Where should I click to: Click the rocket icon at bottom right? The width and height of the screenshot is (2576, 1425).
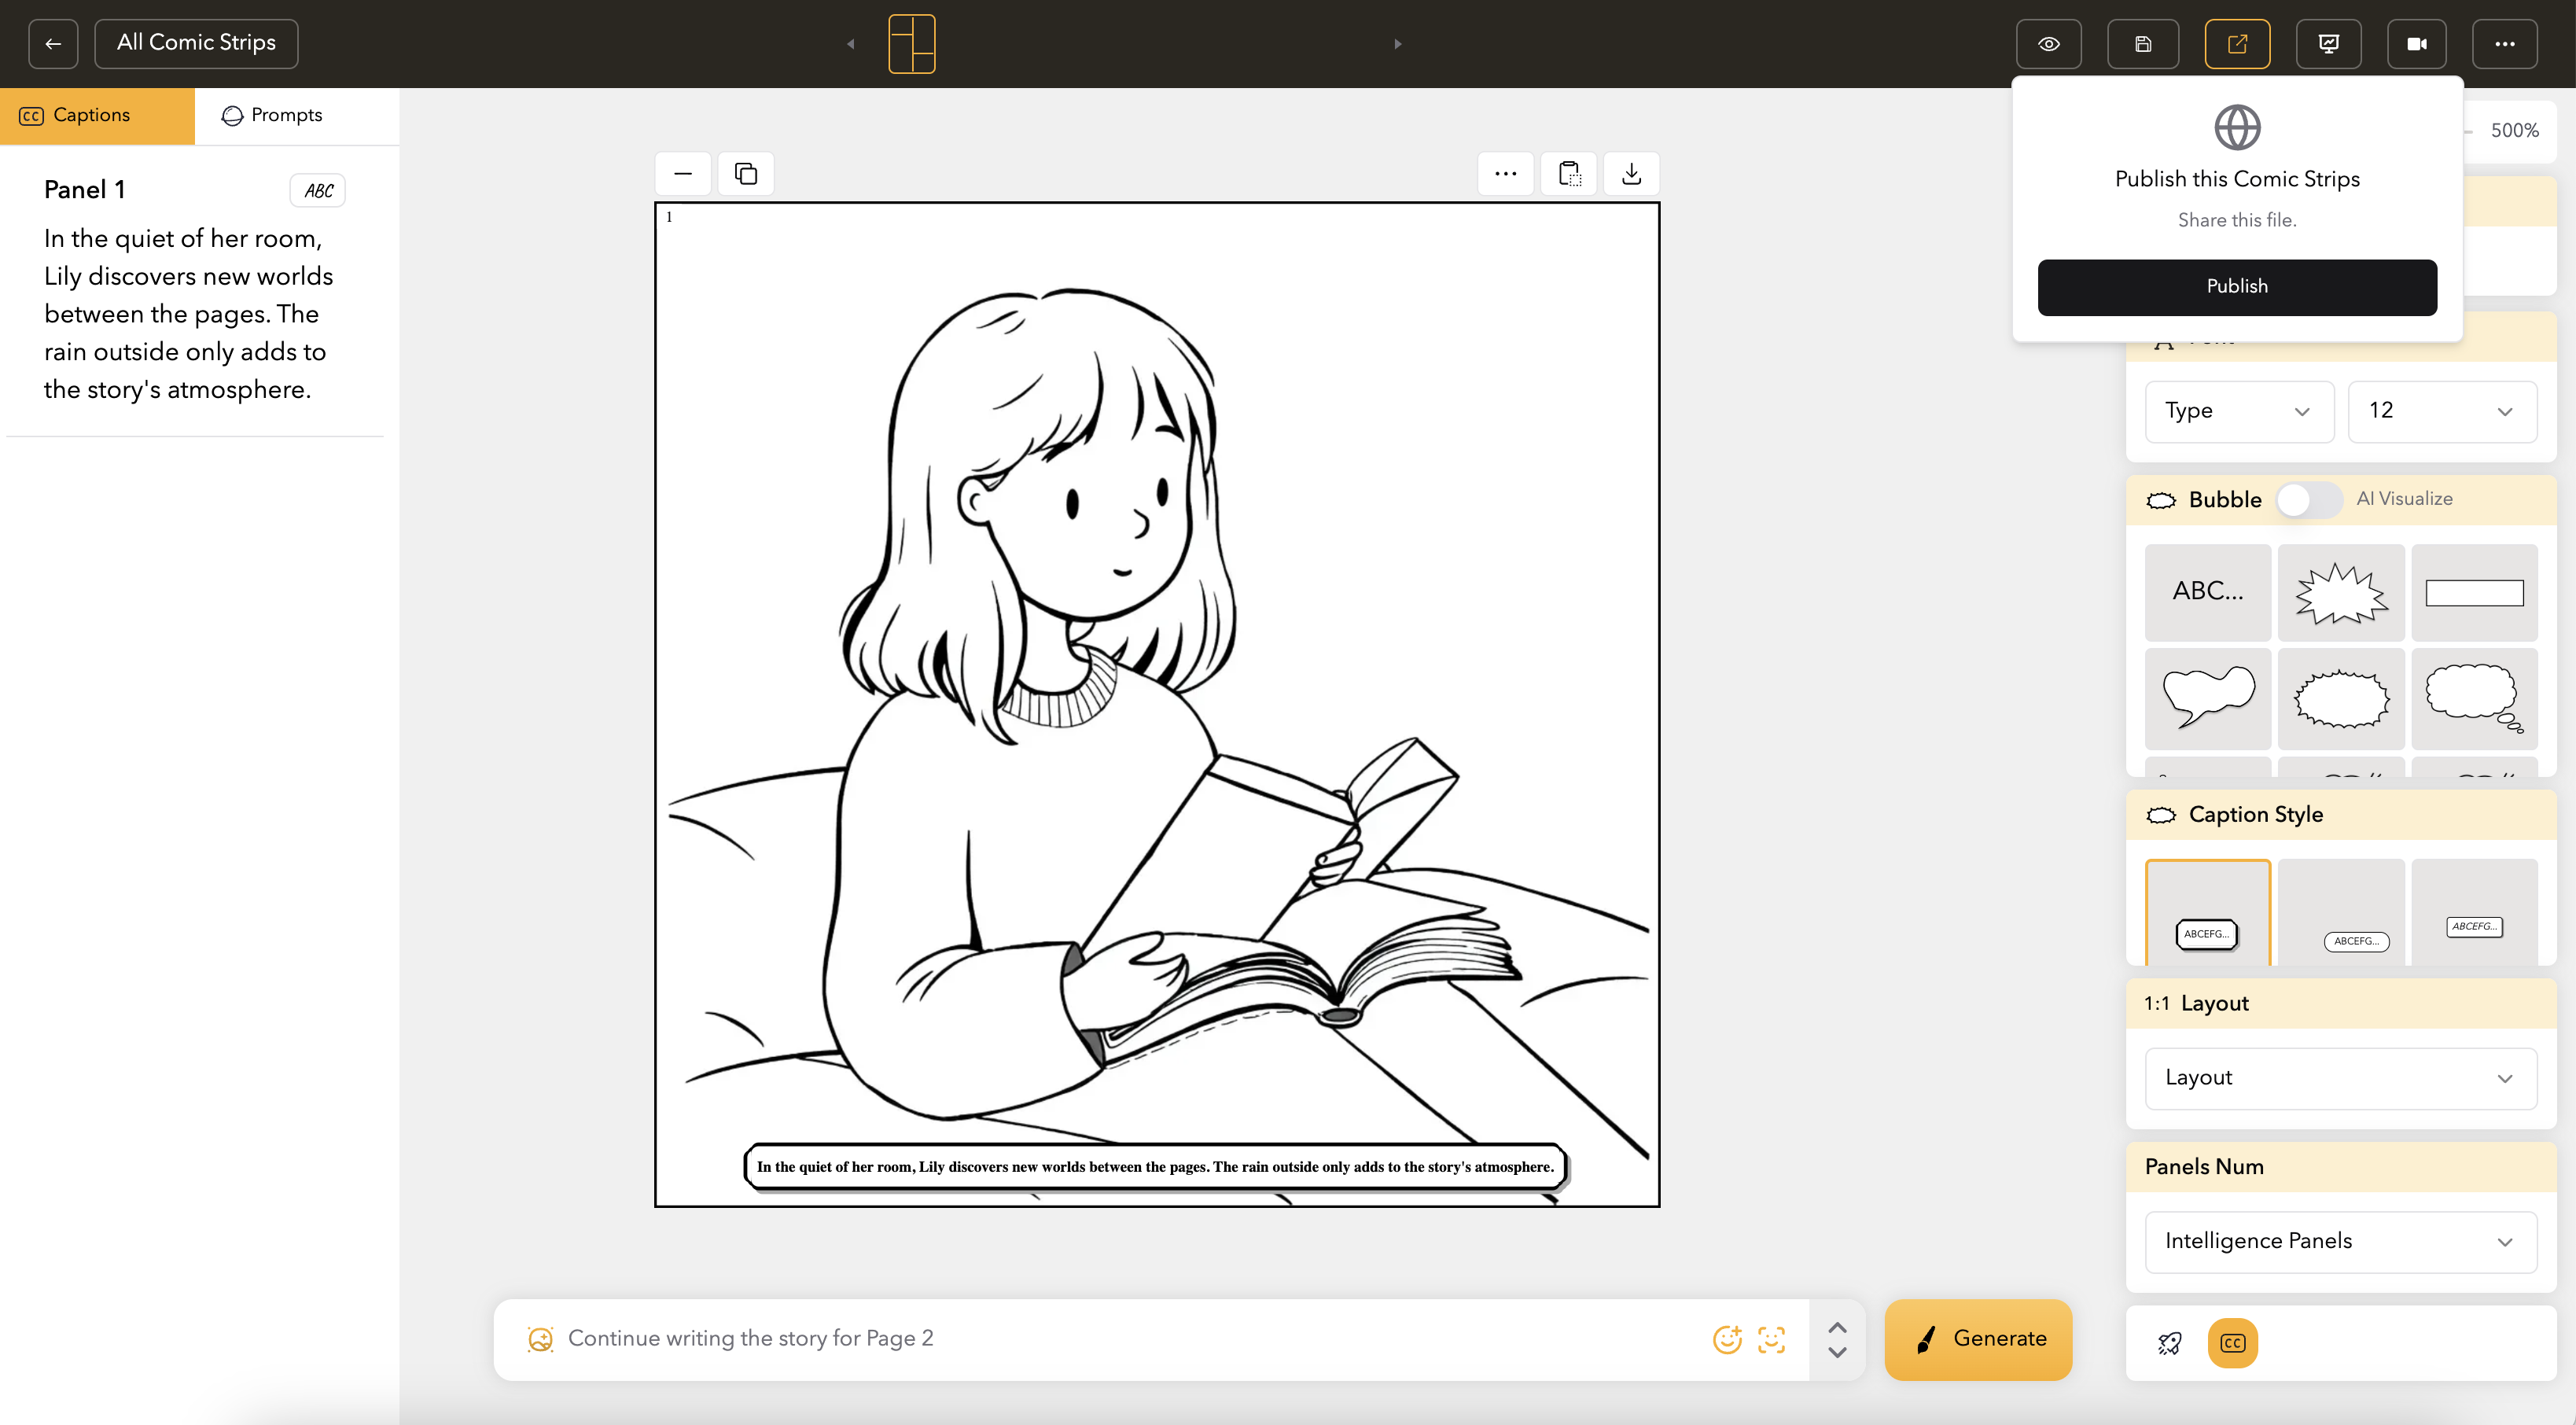click(x=2169, y=1343)
